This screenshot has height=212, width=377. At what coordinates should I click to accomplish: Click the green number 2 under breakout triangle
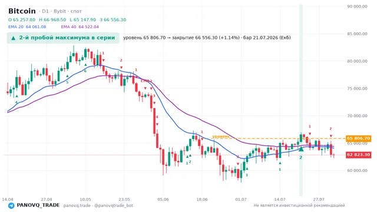(301, 157)
